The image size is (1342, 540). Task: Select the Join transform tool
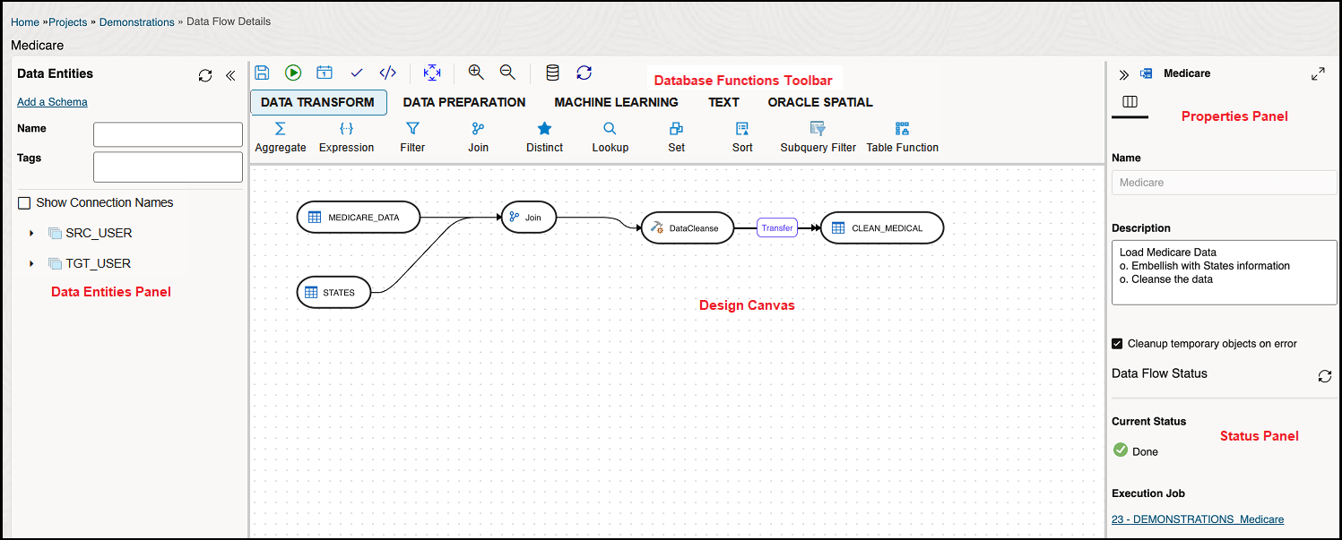[x=478, y=135]
